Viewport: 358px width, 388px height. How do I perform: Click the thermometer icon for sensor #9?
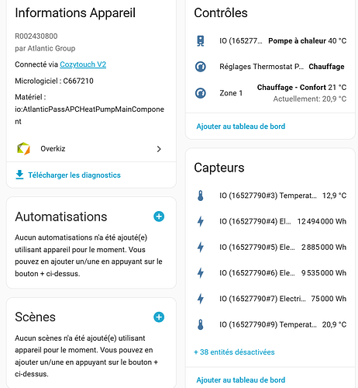(x=201, y=324)
